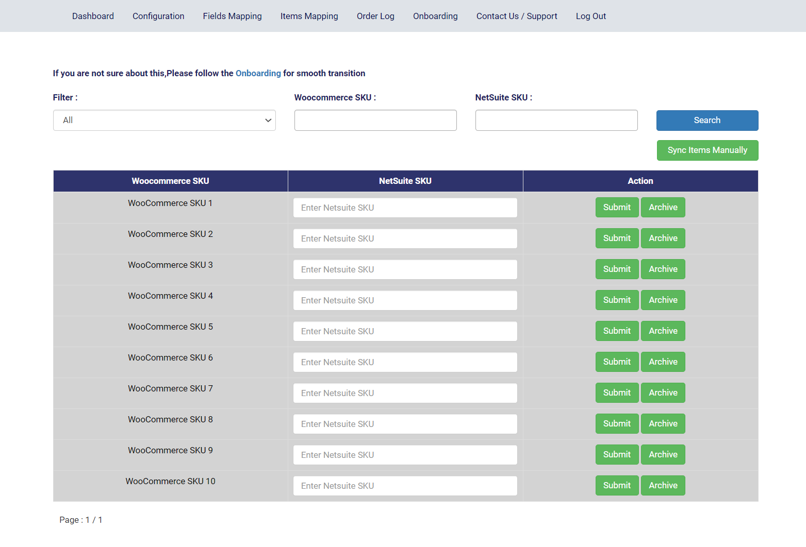
Task: Archive WooCommerce SKU 3
Action: coord(663,269)
